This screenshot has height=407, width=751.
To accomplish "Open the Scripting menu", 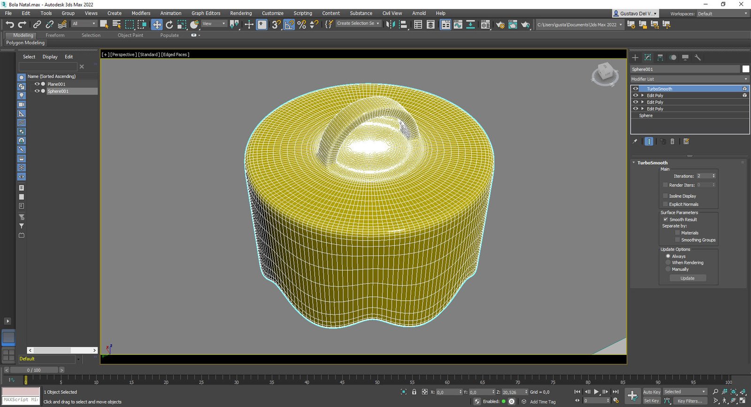I will (303, 13).
